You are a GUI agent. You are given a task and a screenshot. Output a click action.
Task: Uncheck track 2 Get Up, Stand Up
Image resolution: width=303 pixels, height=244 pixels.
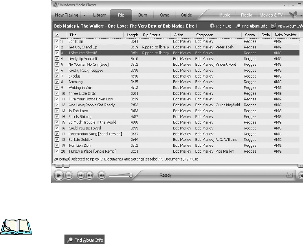[57, 47]
